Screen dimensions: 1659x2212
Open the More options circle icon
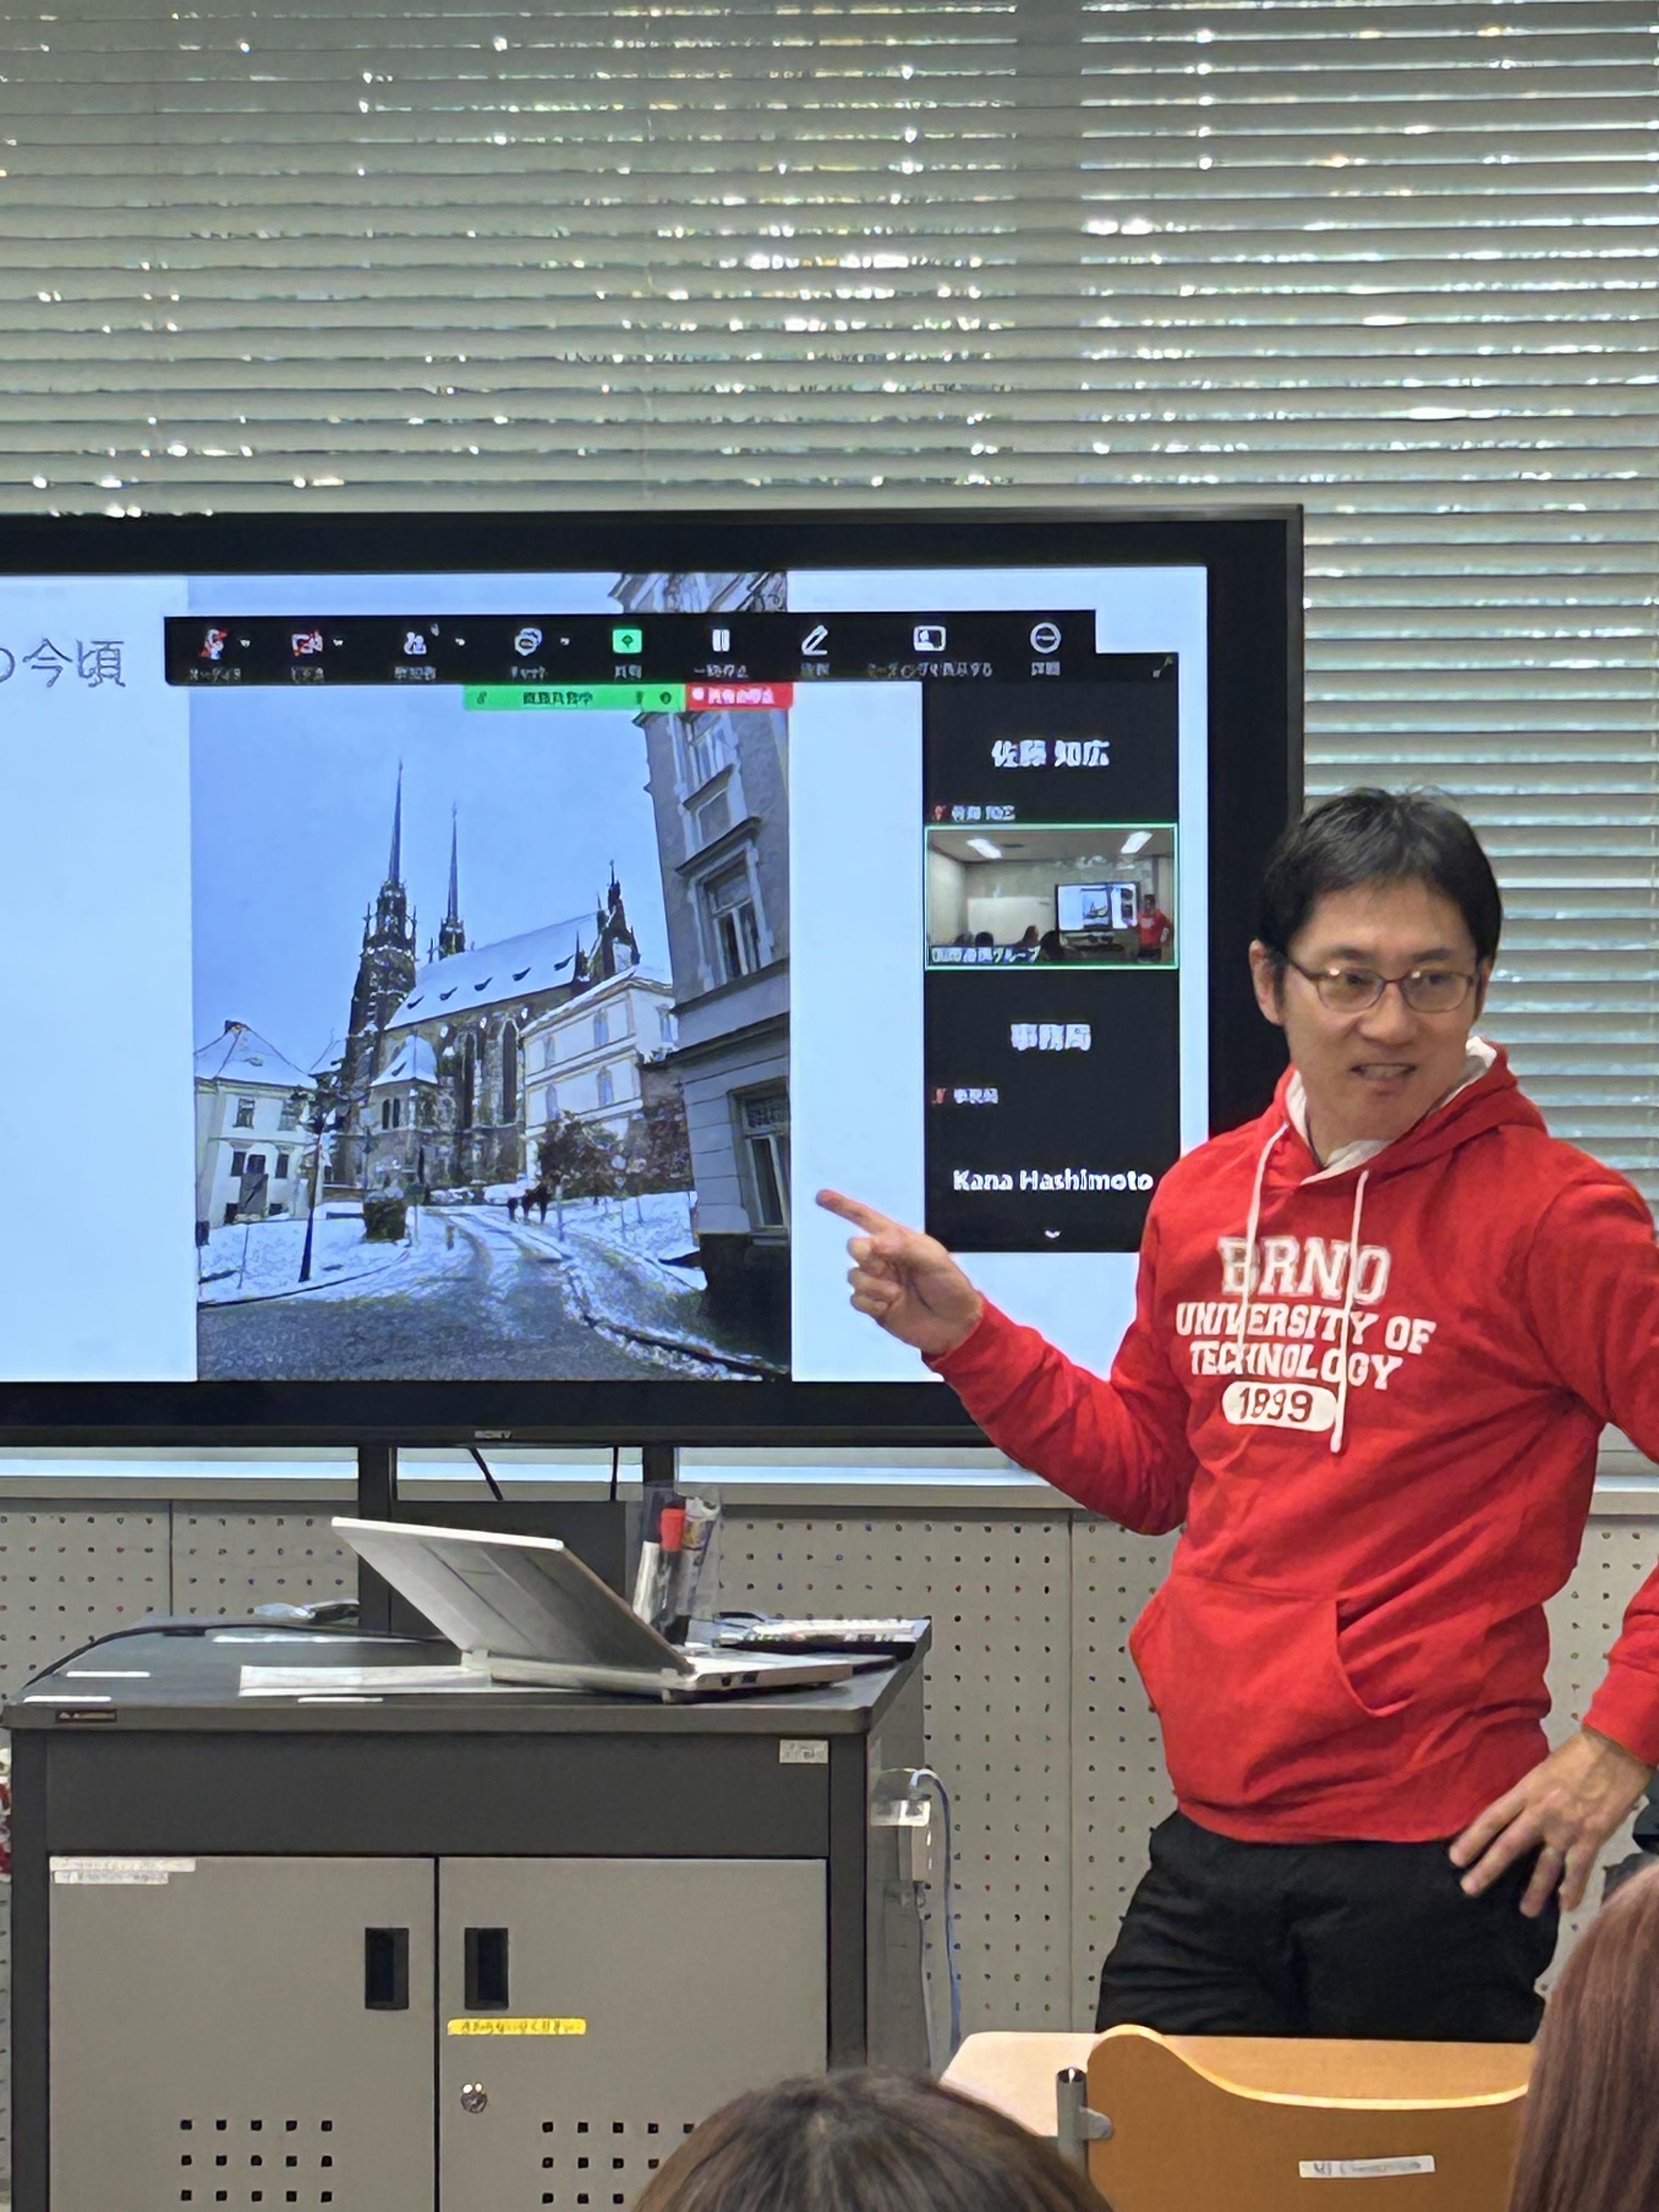point(1045,637)
